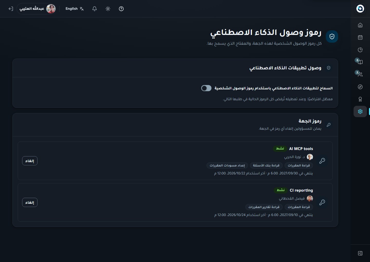Screen dimensions: 370x262
Task: Click the CI reporting token name
Action: point(301,190)
